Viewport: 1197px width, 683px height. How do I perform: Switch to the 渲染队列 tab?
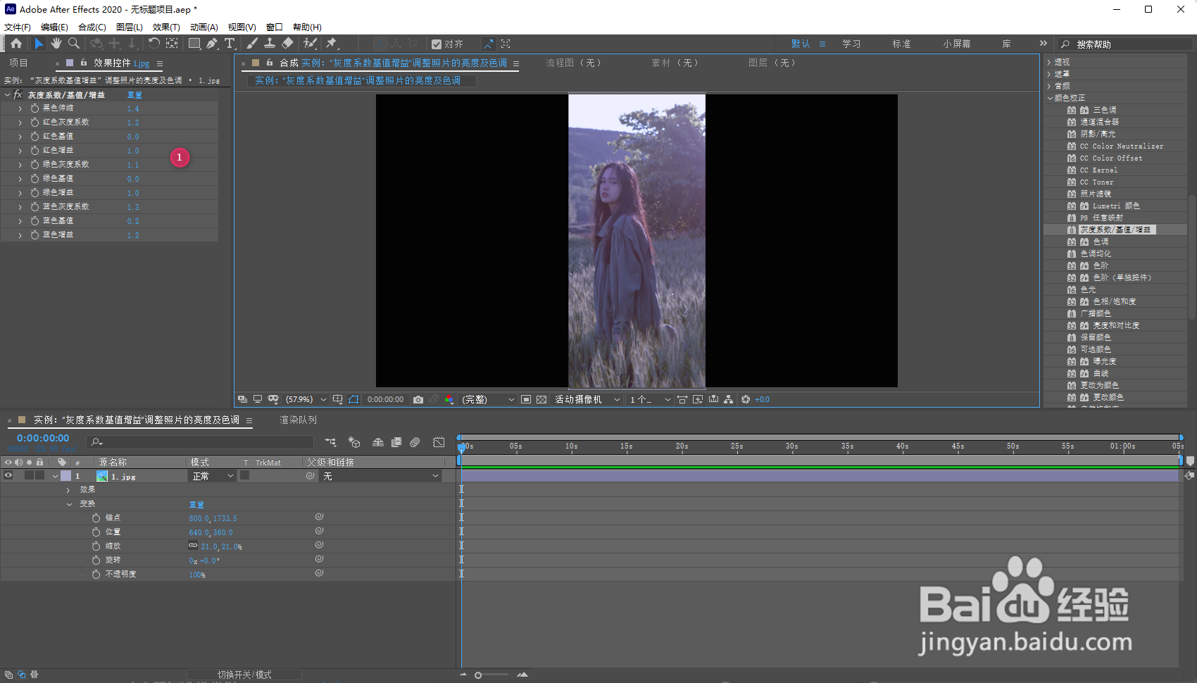(298, 420)
